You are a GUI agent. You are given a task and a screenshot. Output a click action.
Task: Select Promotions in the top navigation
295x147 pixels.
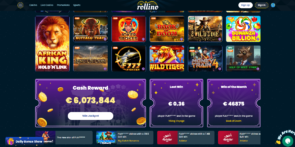coord(63,5)
